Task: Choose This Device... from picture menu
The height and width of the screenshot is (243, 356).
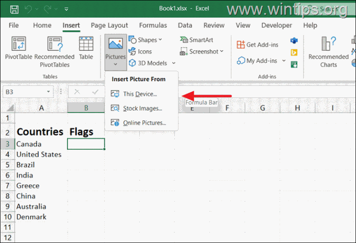Action: 140,94
